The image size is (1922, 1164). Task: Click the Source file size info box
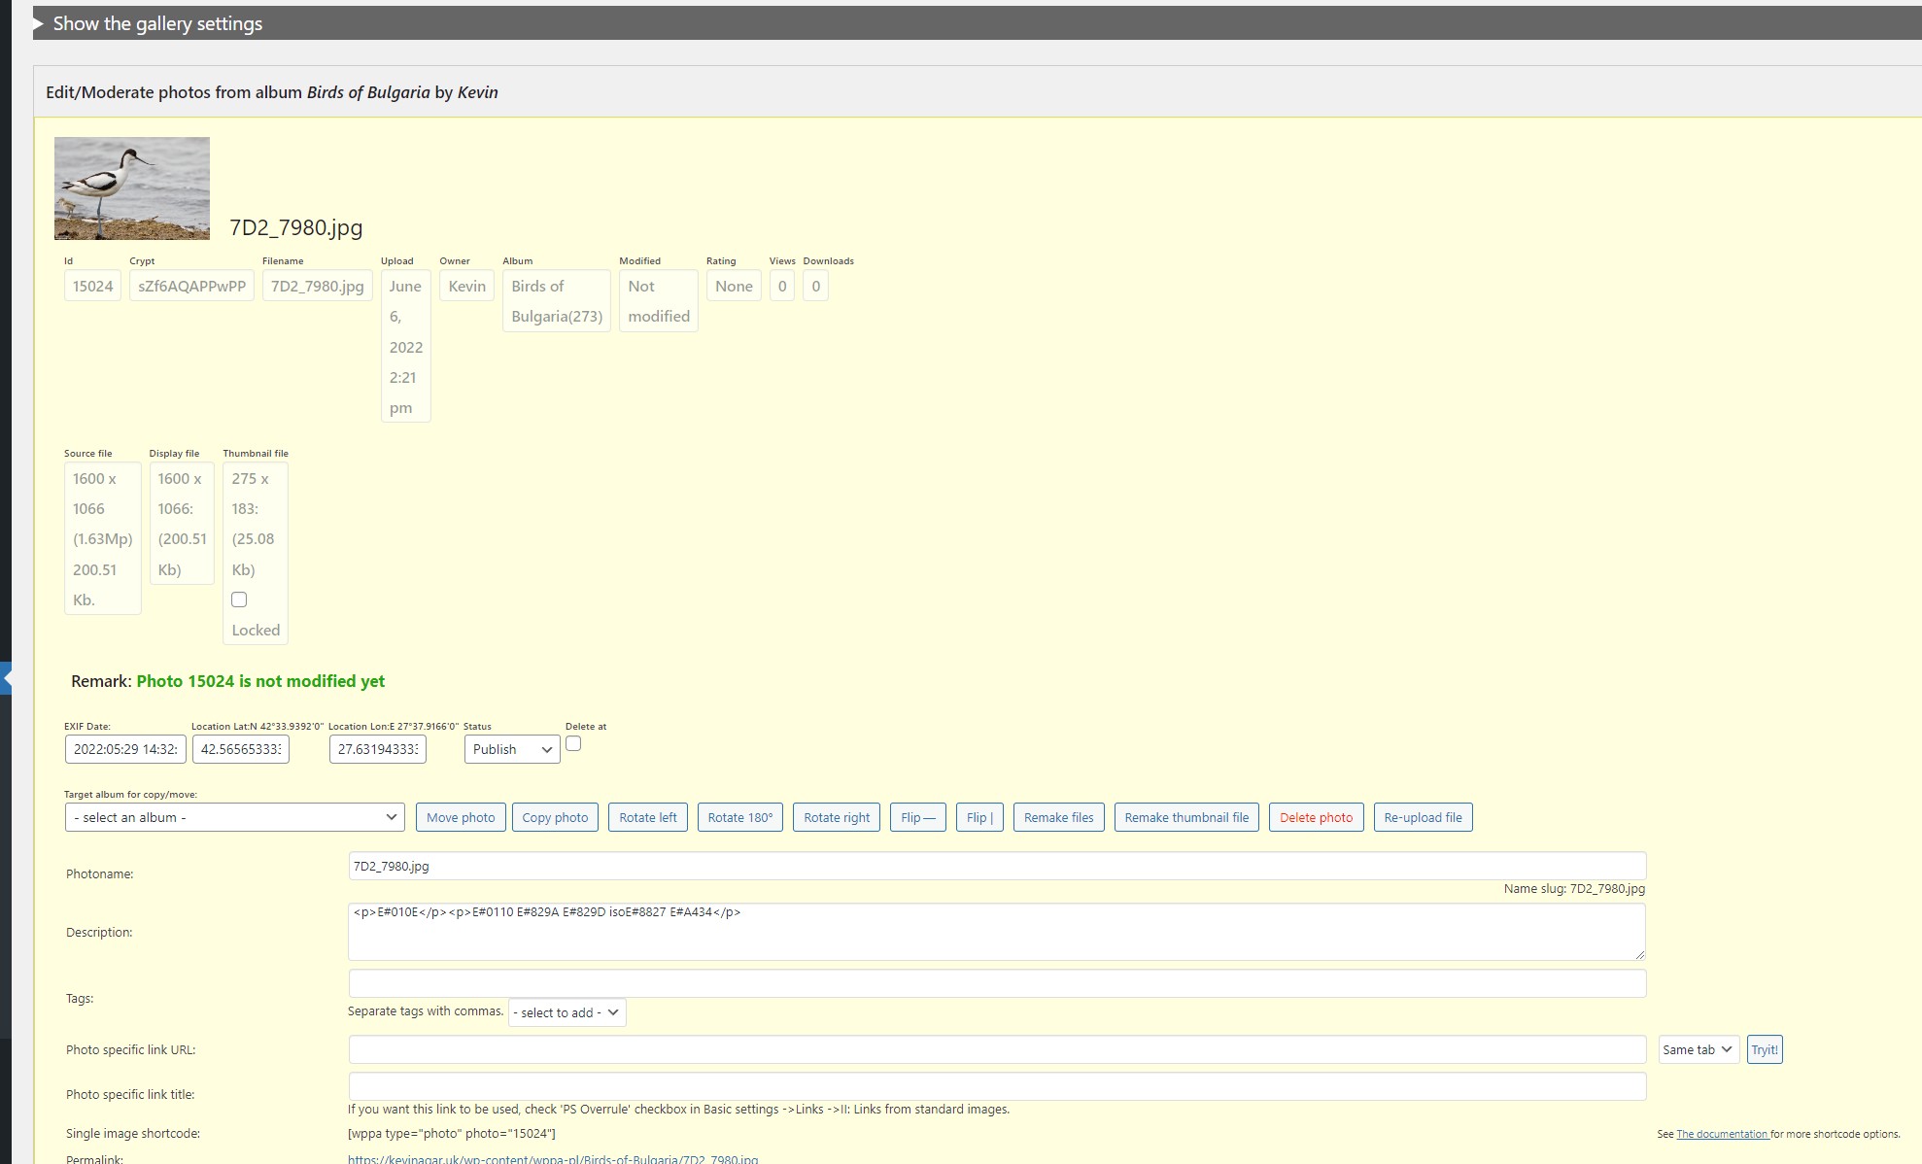point(103,538)
